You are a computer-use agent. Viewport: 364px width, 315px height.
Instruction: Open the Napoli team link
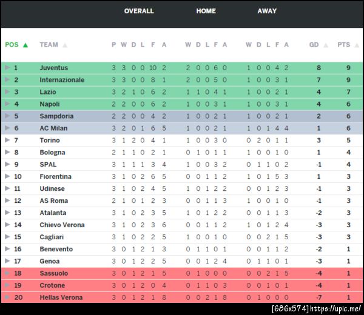coord(50,104)
